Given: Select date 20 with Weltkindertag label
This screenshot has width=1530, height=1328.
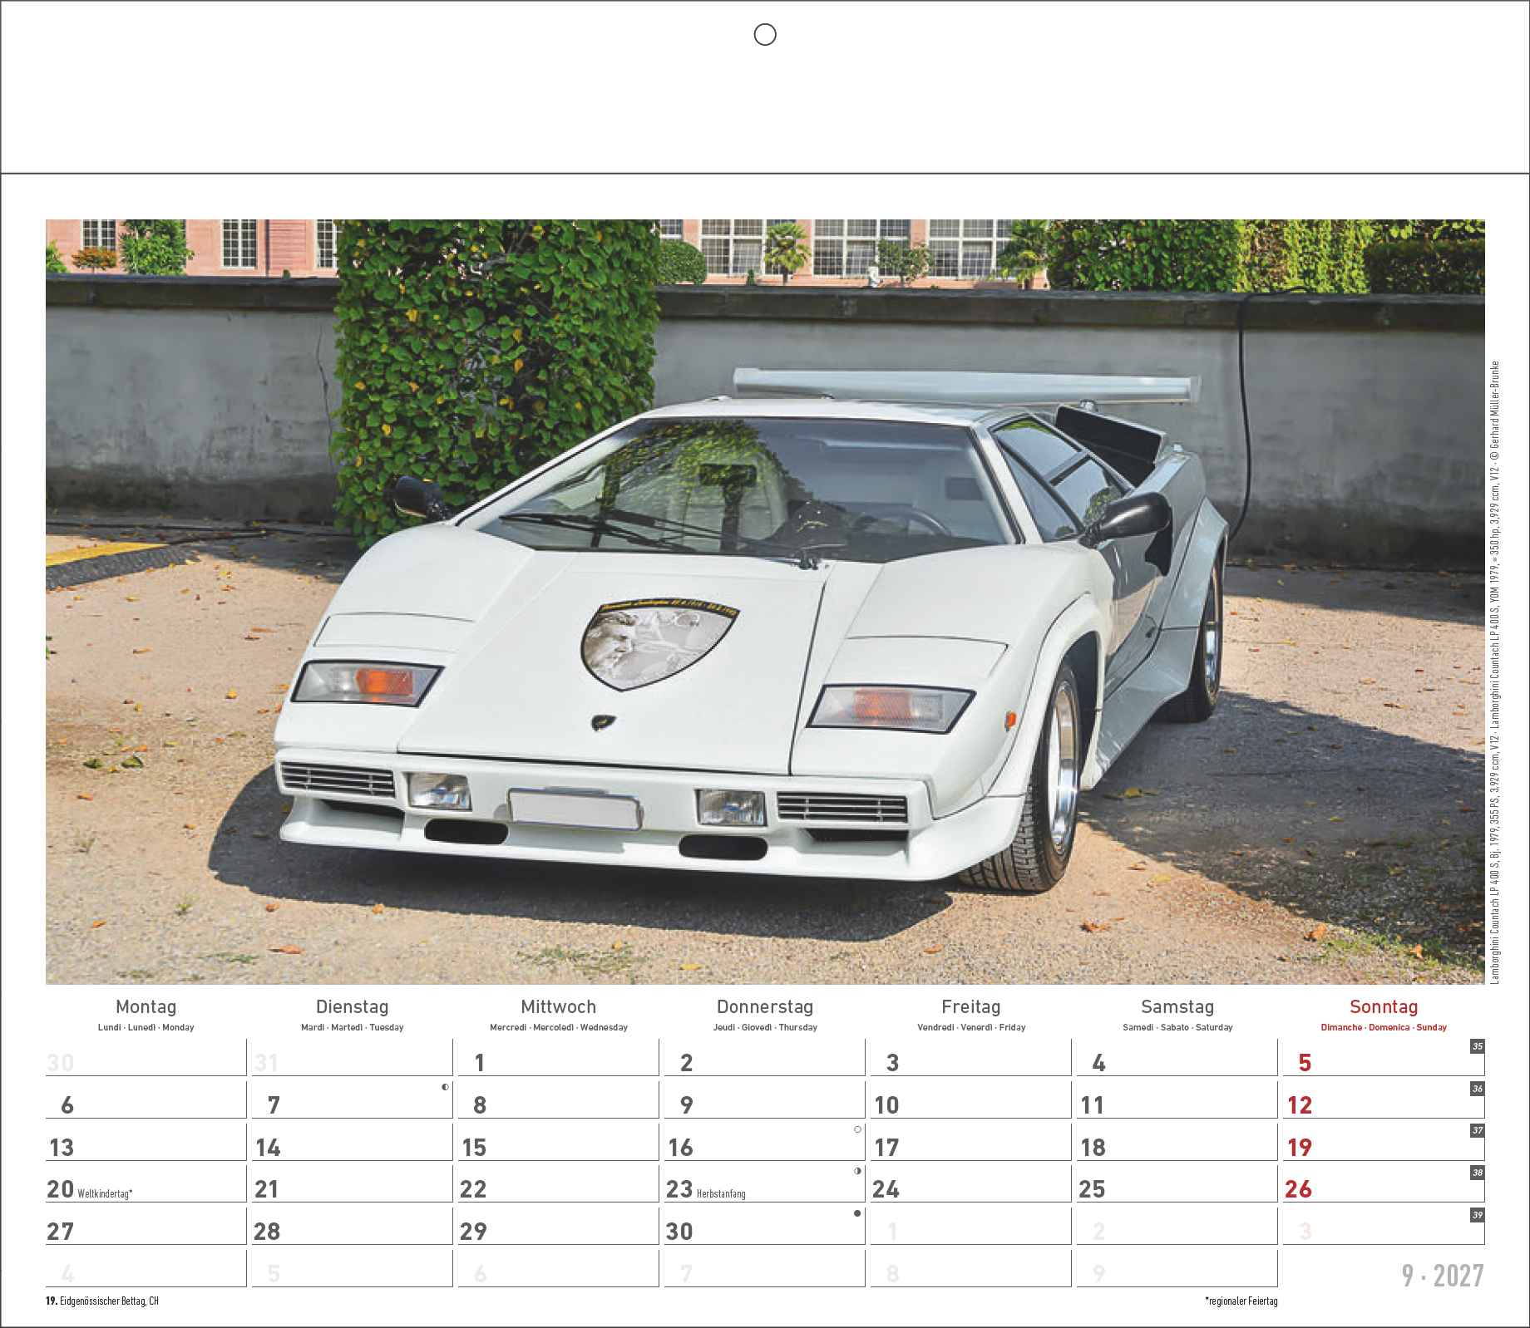Looking at the screenshot, I should pos(61,1189).
